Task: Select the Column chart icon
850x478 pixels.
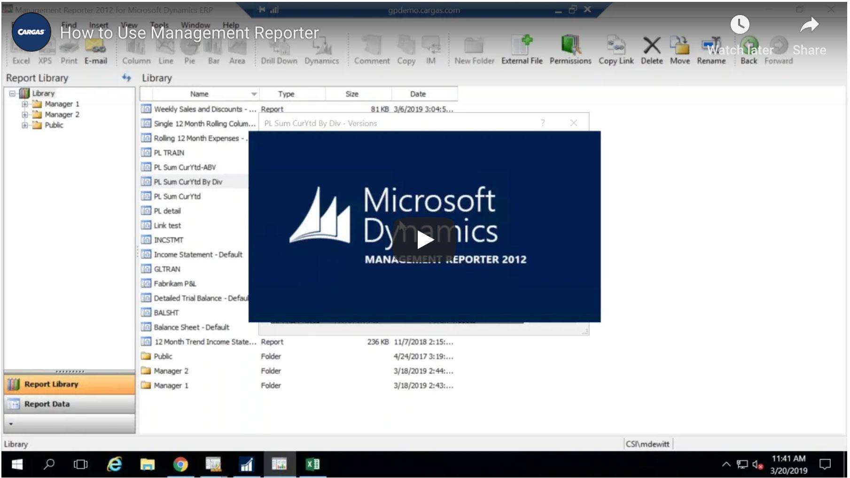Action: [136, 51]
